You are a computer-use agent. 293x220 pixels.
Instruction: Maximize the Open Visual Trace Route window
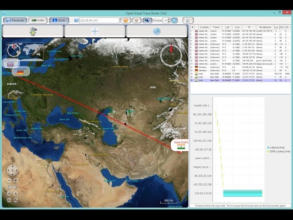[280, 12]
